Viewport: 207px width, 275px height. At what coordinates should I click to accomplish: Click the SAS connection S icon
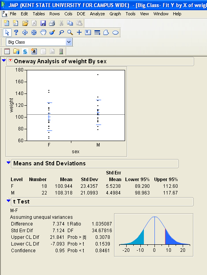pos(25,51)
